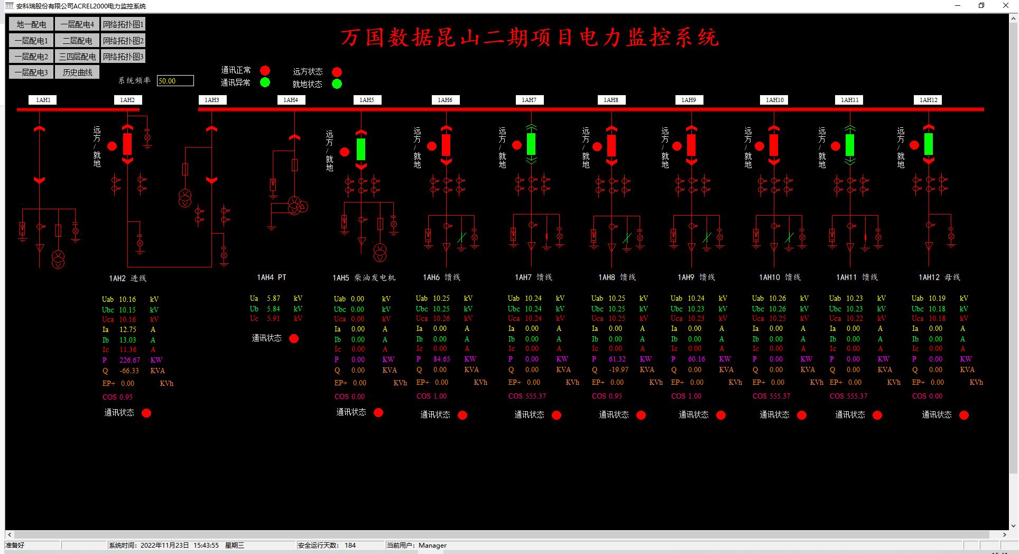Click 1AH7 馈线 通讯状态 indicator
Screen dimensions: 1019x554
tap(557, 415)
